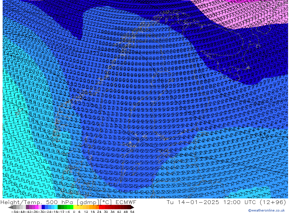Click the scale label -54
This screenshot has width=291, height=213.
point(15,212)
